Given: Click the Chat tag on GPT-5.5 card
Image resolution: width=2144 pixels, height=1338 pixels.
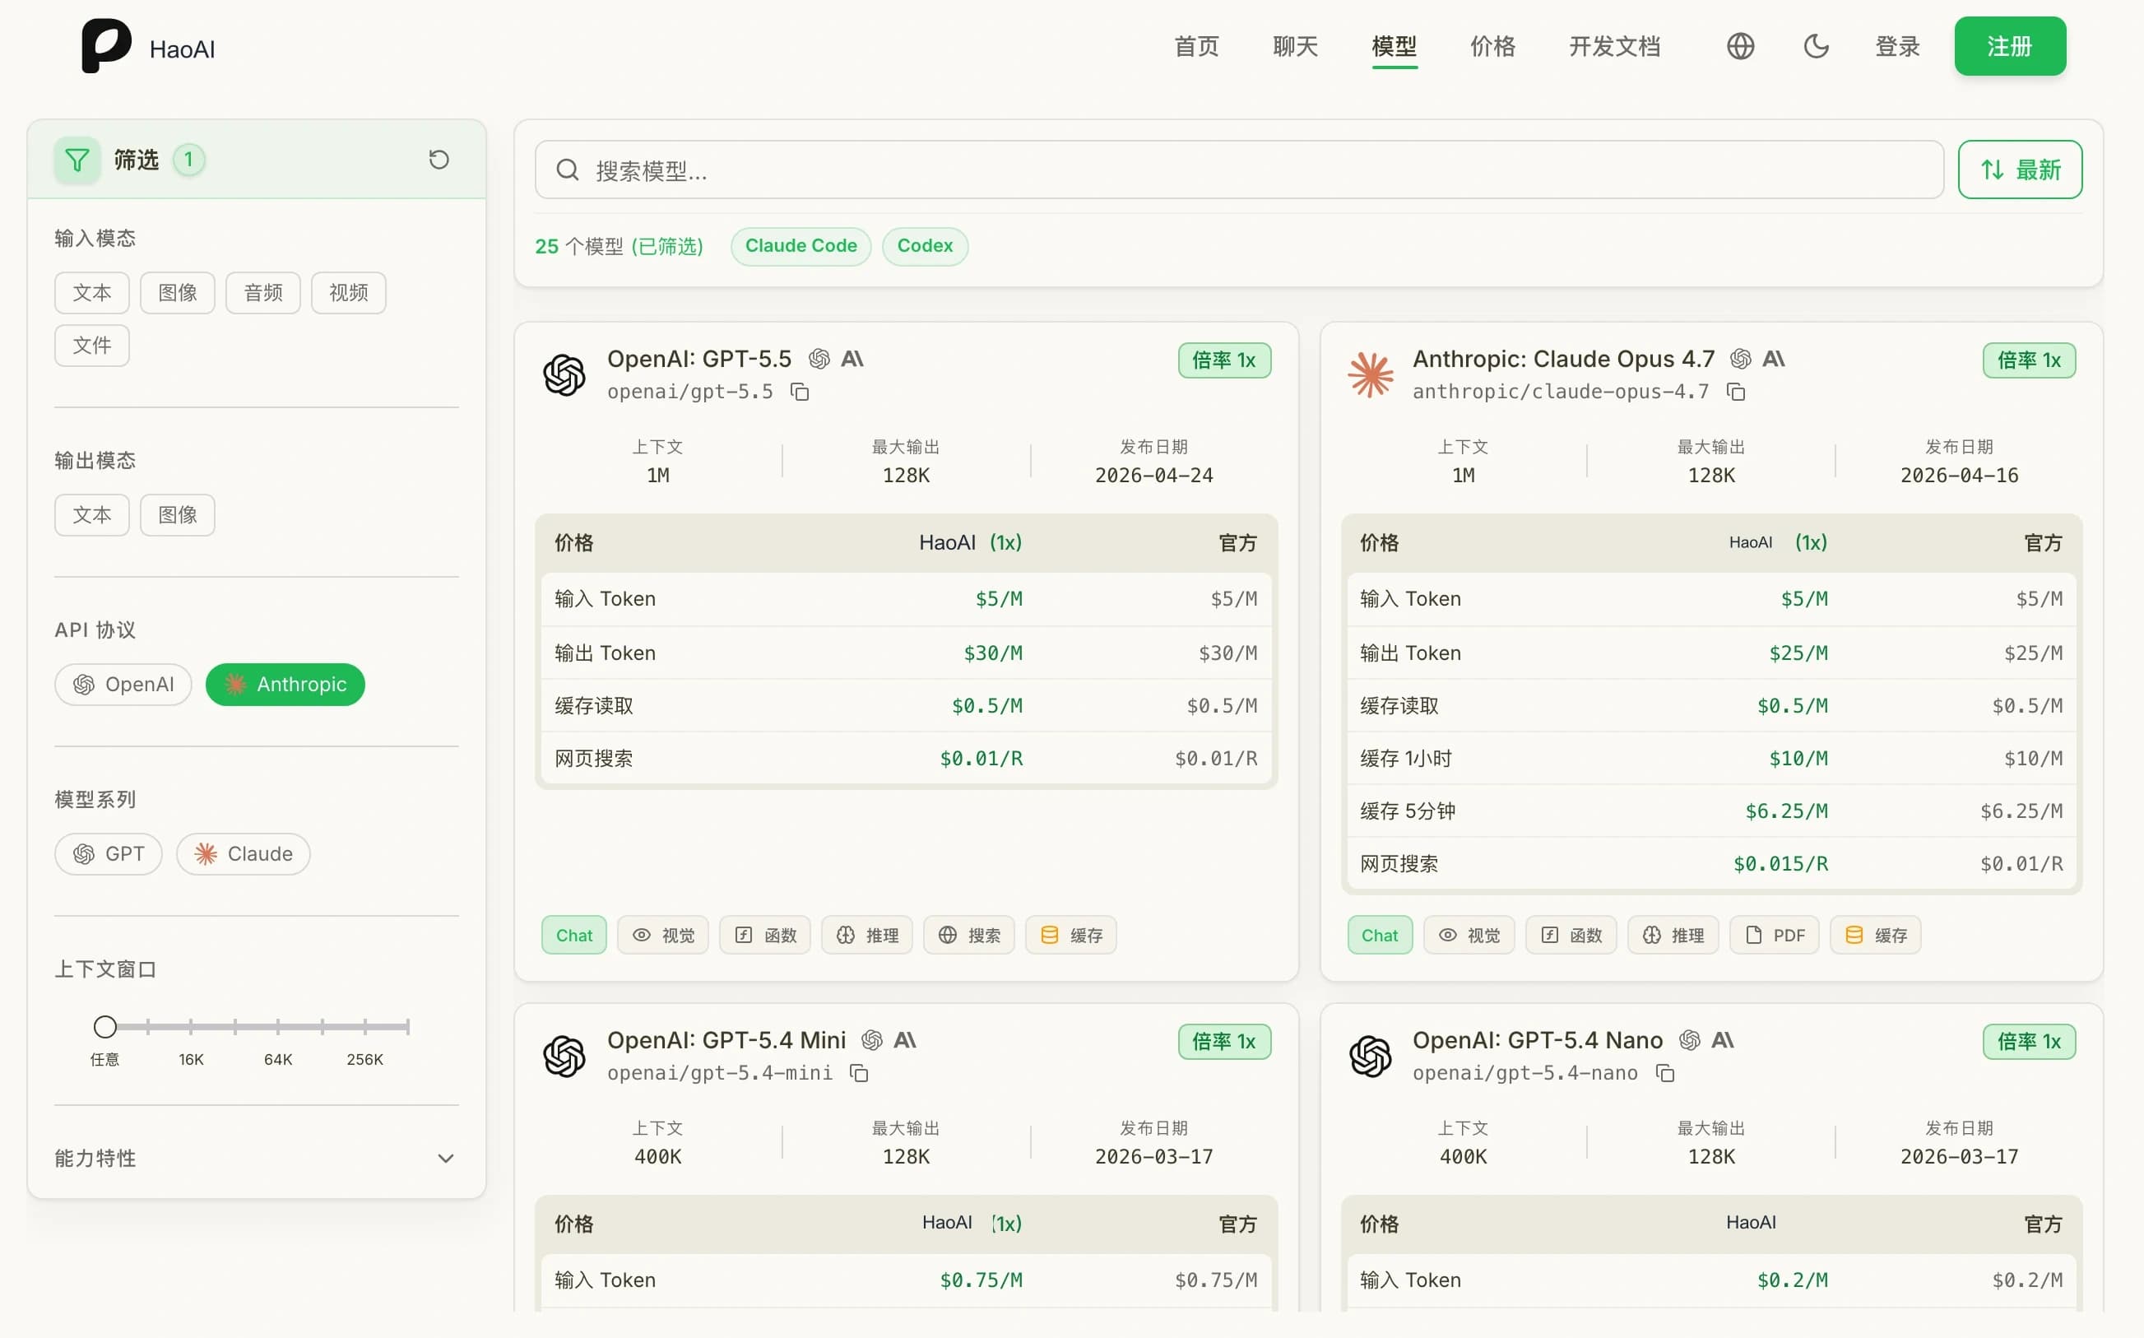Looking at the screenshot, I should (x=574, y=936).
